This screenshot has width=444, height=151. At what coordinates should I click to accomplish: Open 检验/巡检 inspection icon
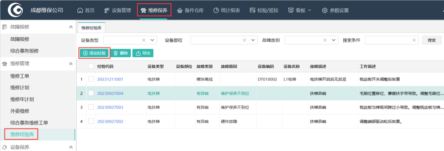(252, 10)
